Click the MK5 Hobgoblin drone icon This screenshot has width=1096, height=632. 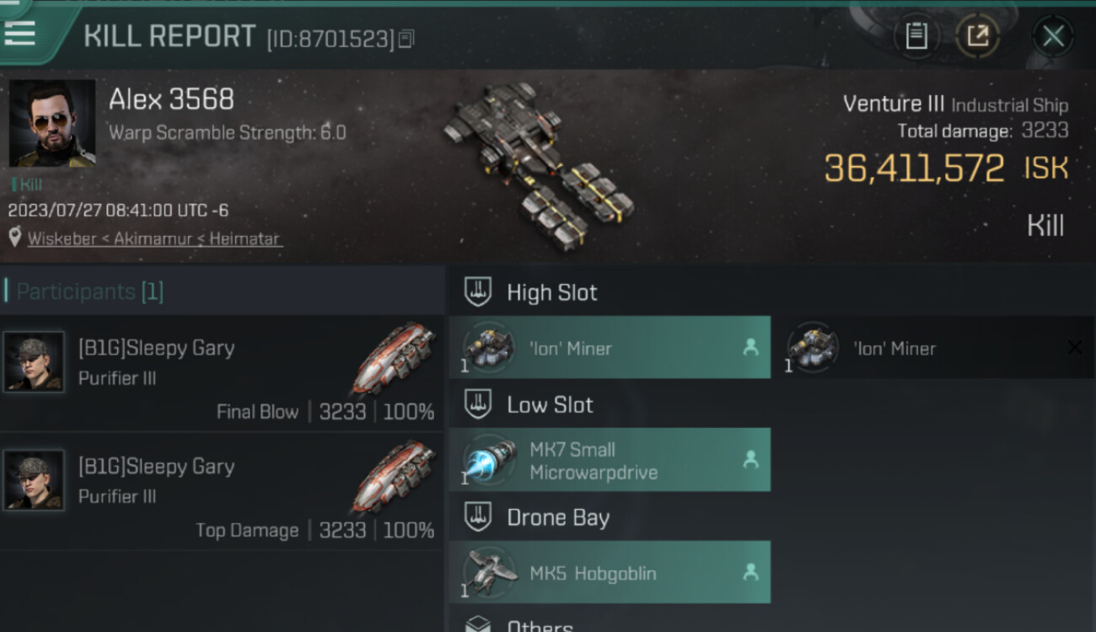tap(491, 573)
